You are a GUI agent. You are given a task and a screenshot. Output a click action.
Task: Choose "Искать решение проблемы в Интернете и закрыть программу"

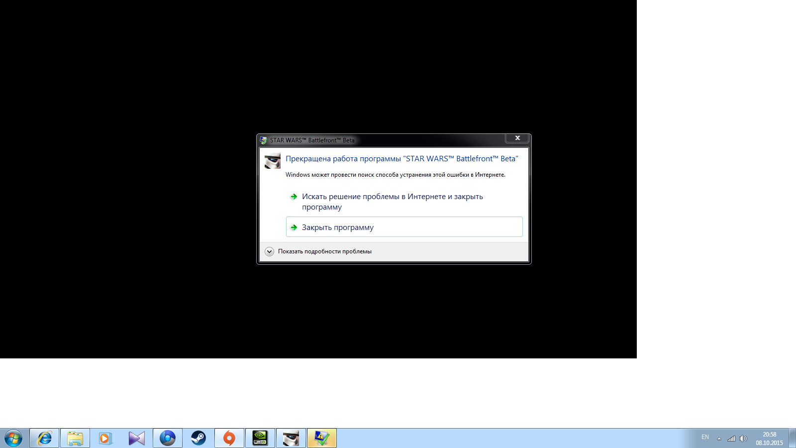click(x=404, y=202)
